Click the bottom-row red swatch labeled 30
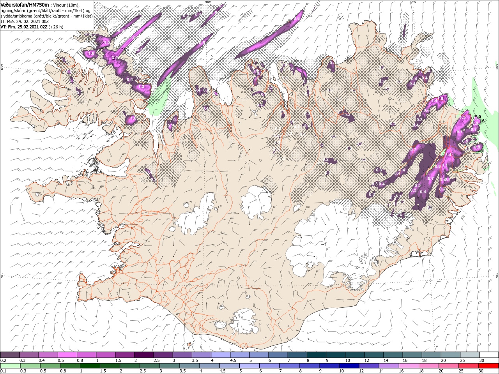The height and width of the screenshot is (374, 499). 488,366
